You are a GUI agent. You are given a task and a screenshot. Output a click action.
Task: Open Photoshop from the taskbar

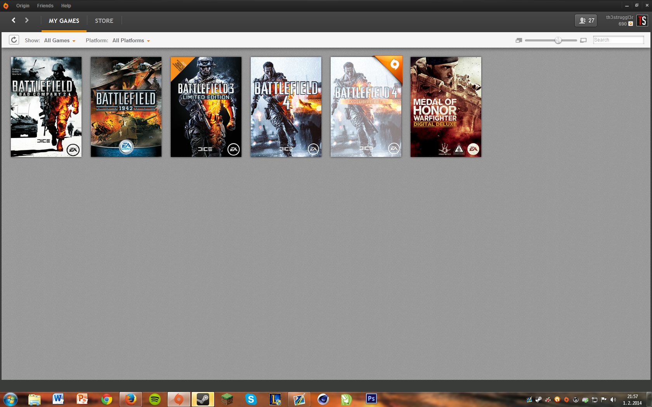pos(371,398)
